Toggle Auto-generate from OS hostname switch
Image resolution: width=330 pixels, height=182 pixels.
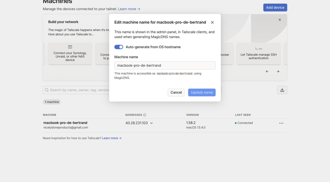[x=119, y=47]
